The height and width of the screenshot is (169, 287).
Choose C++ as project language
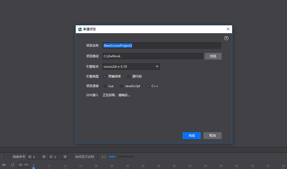(x=148, y=86)
